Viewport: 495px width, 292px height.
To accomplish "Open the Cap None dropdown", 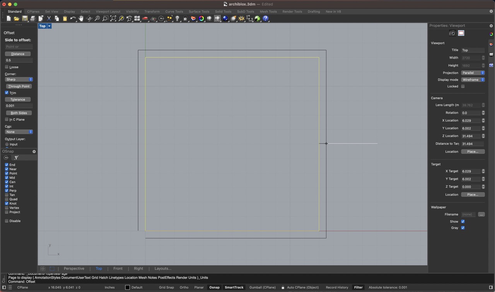I will [19, 132].
